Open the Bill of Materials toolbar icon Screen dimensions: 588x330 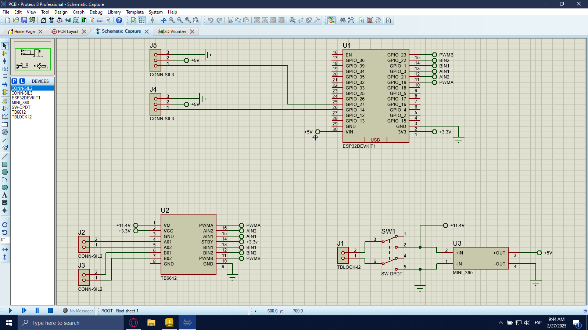[92, 20]
